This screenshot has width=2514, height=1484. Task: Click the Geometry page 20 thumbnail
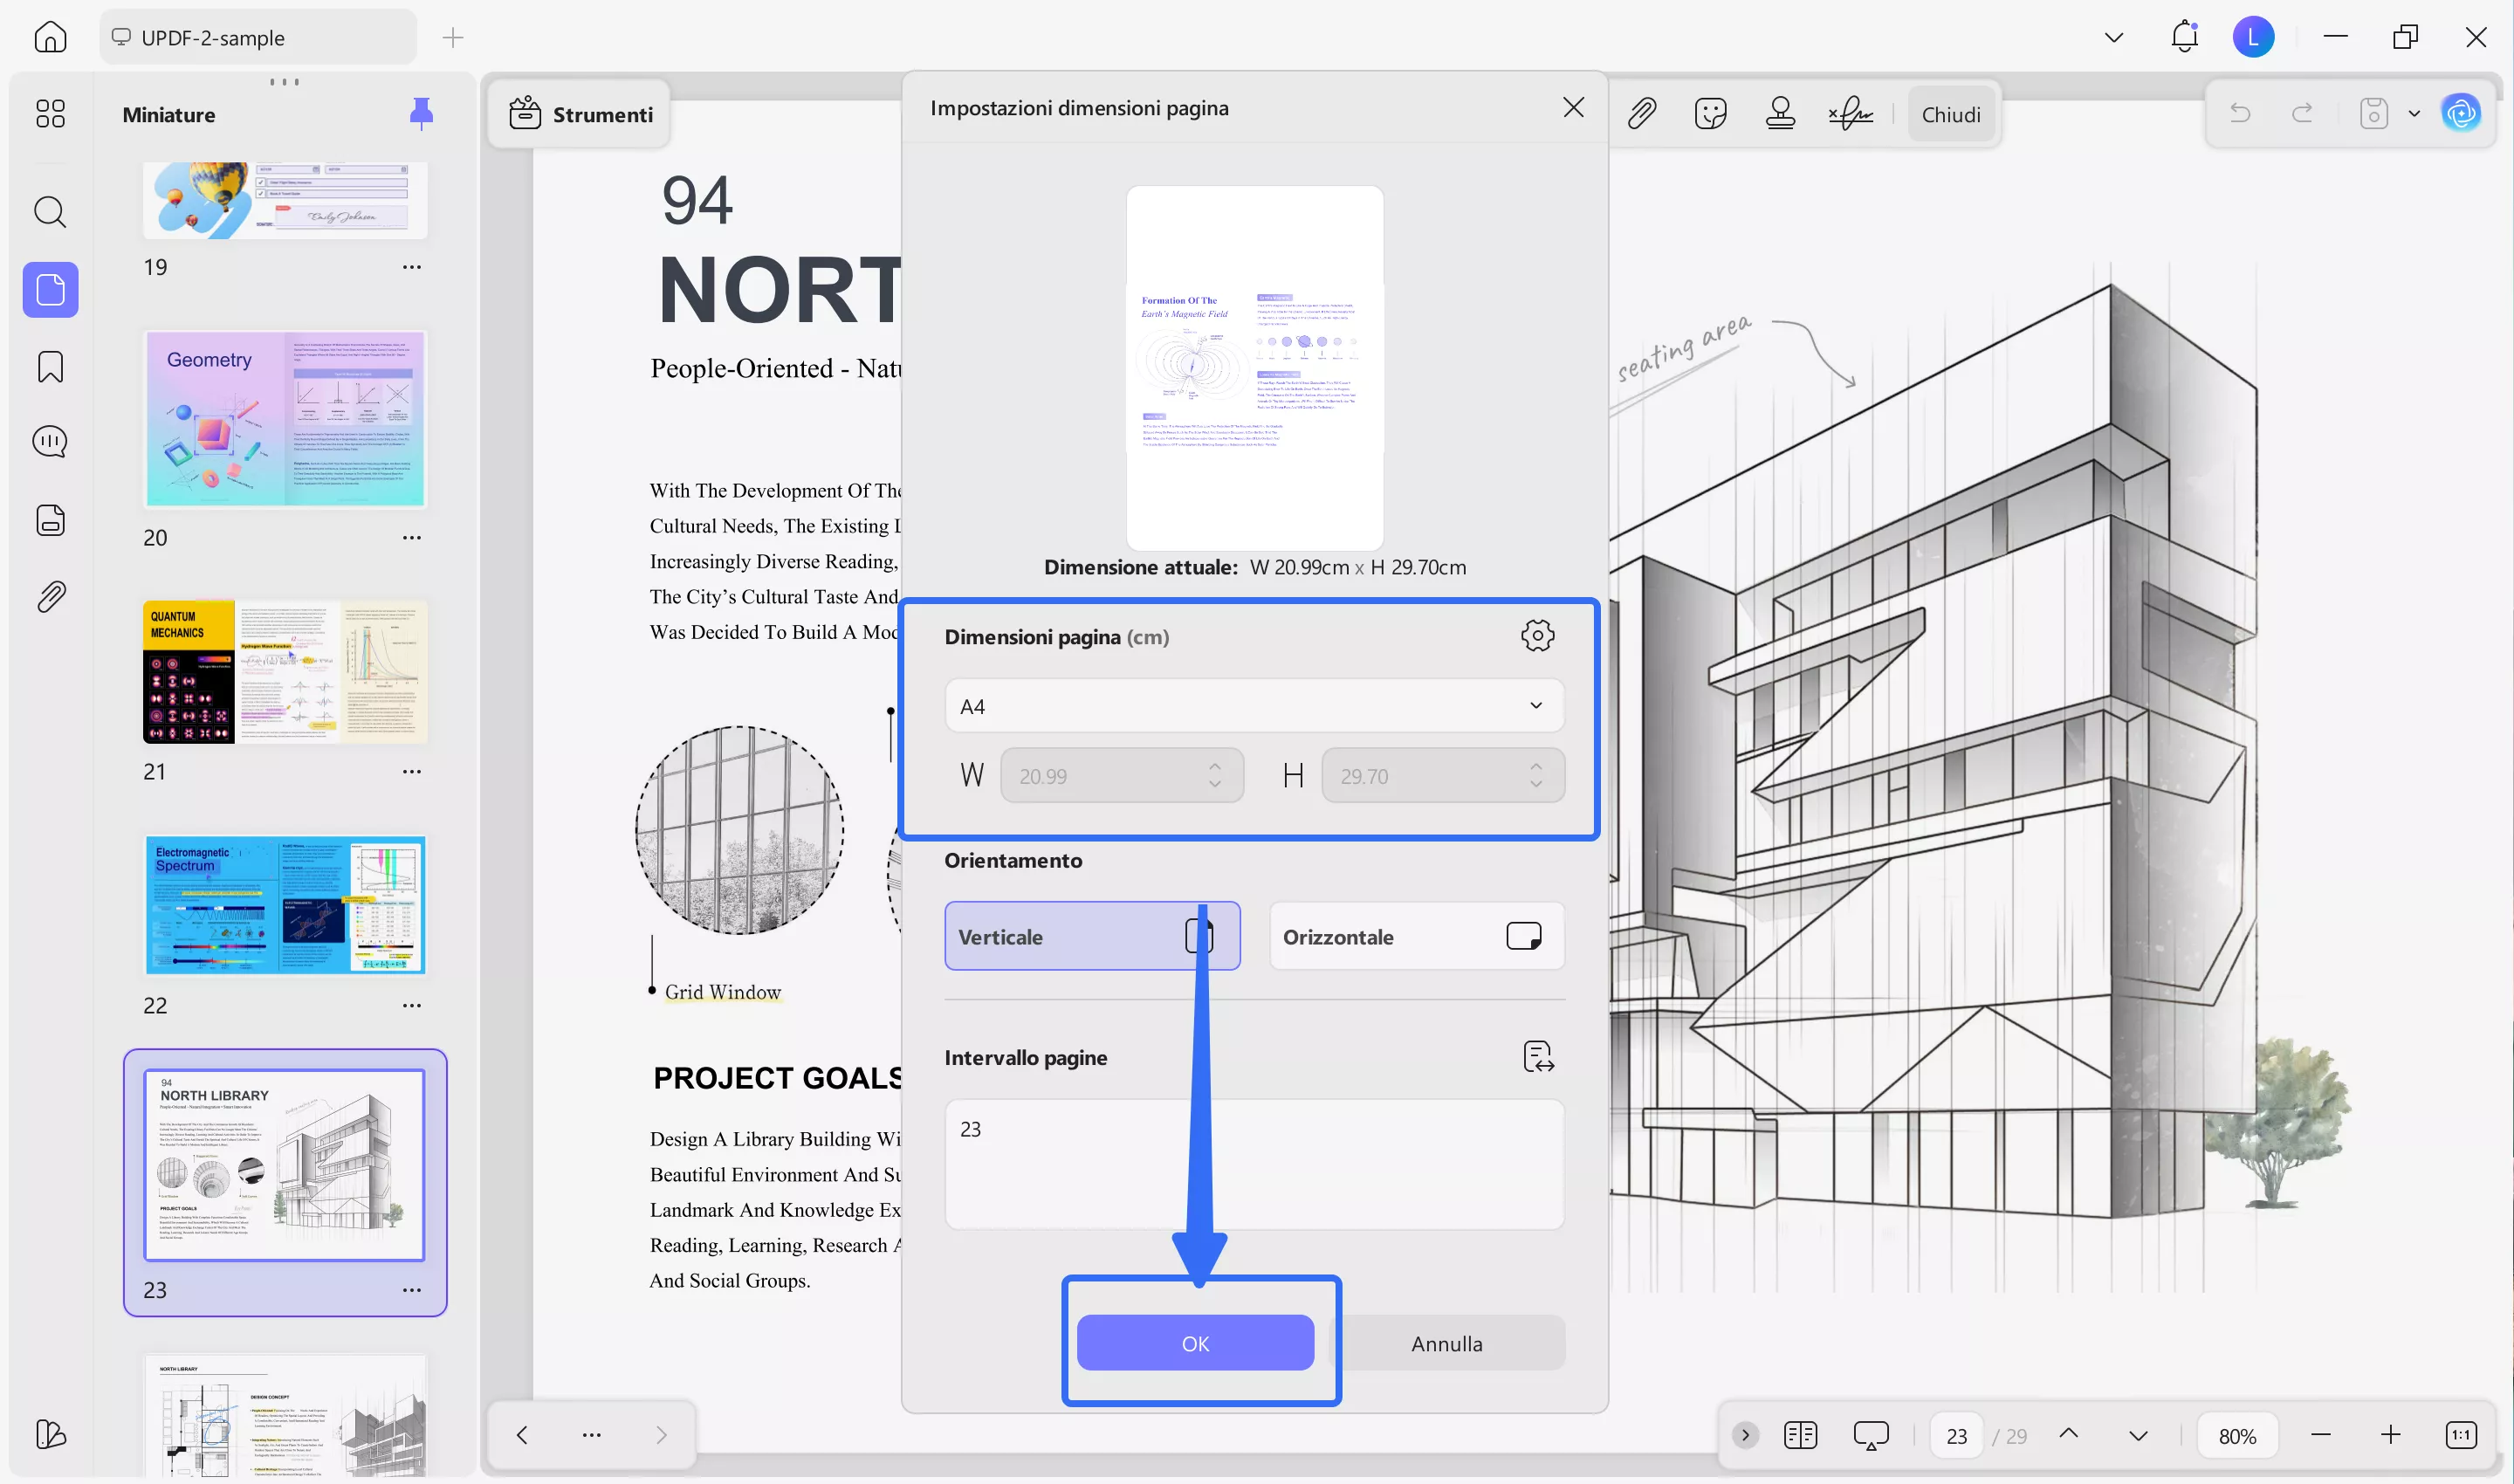(x=285, y=420)
